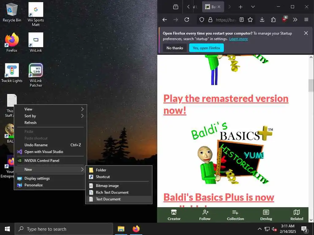Image resolution: width=314 pixels, height=235 pixels.
Task: Choose Undo Rename in context menu
Action: (51, 145)
